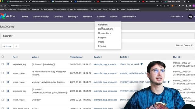The image size is (195, 109).
Task: Go to the DAGs page
Action: [25, 17]
